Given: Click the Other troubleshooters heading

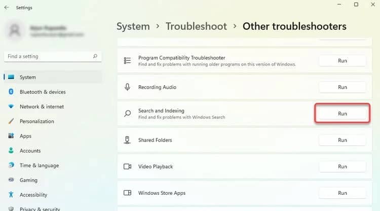Looking at the screenshot, I should tap(294, 26).
